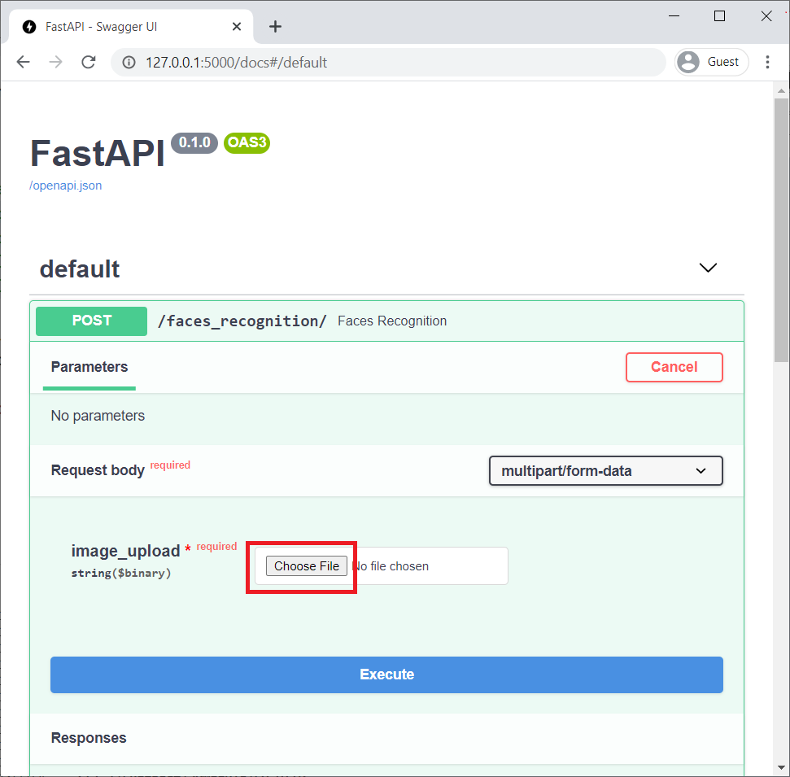This screenshot has width=790, height=777.
Task: Open the request body content-type dropdown
Action: [605, 470]
